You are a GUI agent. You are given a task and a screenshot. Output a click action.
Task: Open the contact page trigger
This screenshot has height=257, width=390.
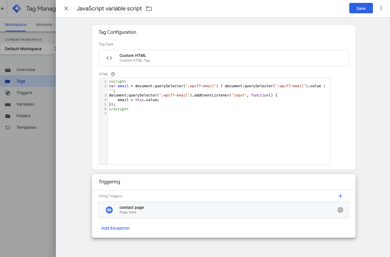pyautogui.click(x=224, y=210)
